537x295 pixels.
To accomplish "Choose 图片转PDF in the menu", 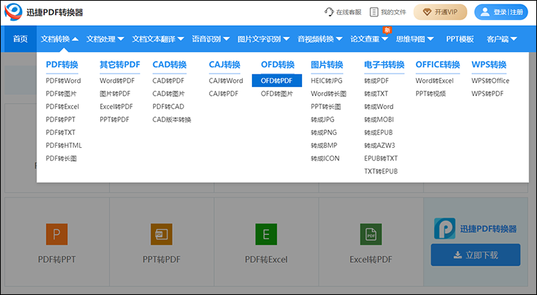I will (115, 94).
